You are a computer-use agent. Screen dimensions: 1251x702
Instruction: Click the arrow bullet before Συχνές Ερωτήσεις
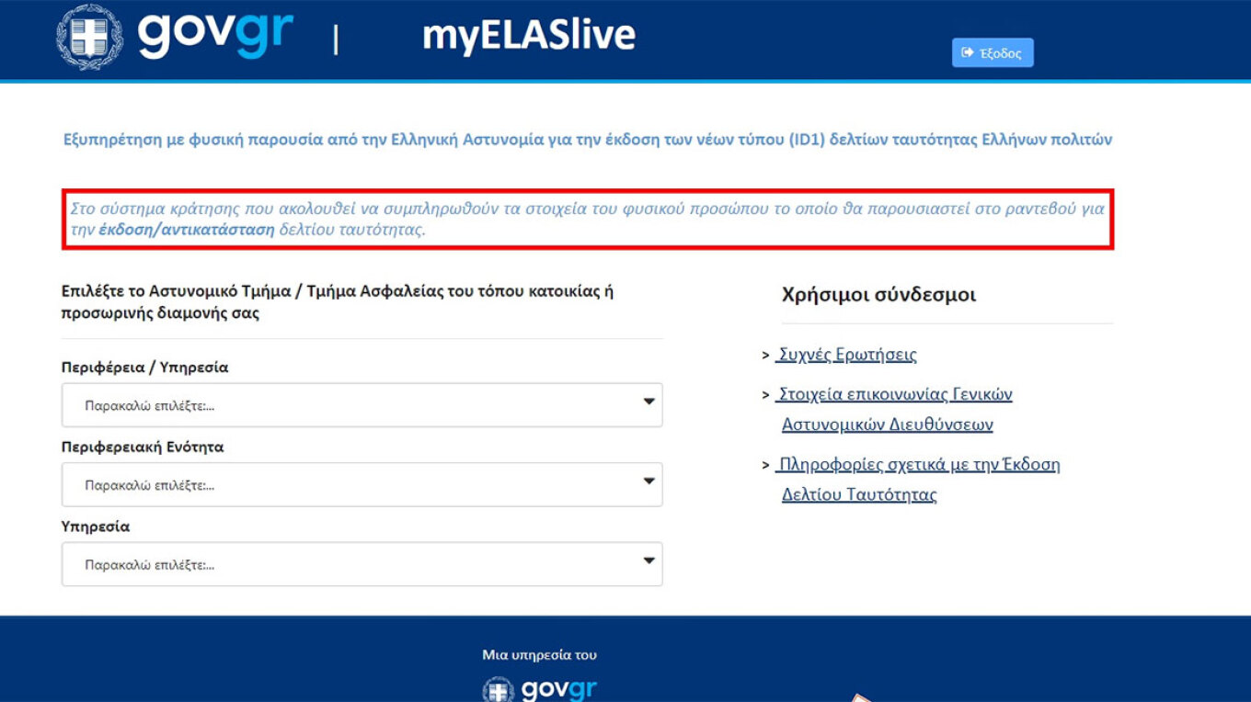tap(765, 356)
